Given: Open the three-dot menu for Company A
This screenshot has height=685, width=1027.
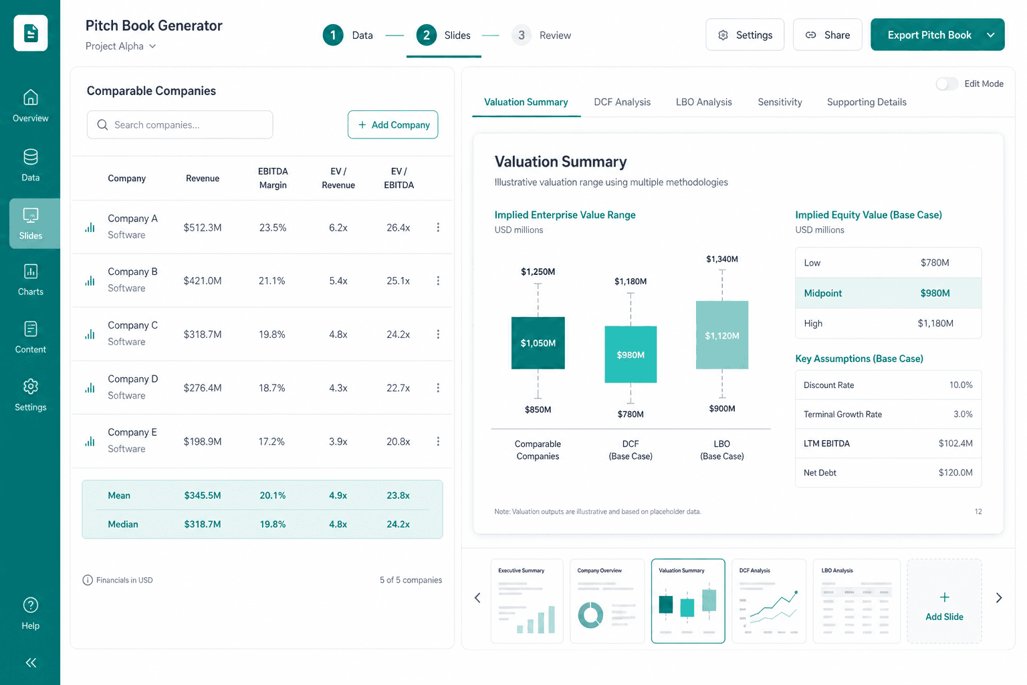Looking at the screenshot, I should click(x=438, y=227).
